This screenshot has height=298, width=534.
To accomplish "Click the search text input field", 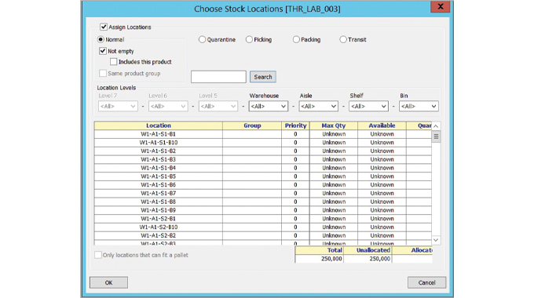I will point(218,77).
